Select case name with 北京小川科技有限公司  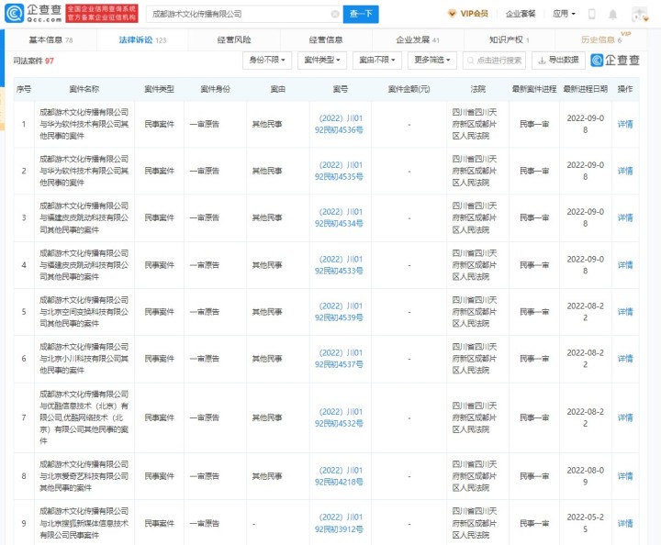84,359
